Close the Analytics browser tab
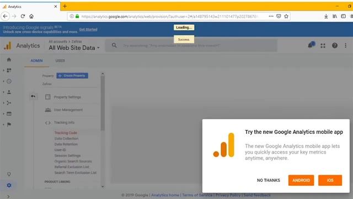The height and width of the screenshot is (199, 353). [x=56, y=7]
